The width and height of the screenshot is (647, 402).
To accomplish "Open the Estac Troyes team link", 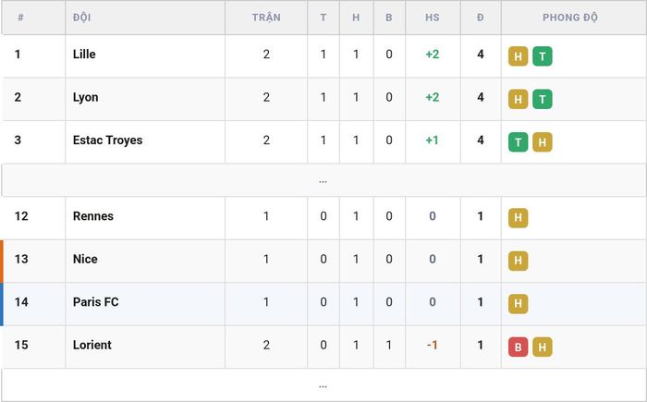I will 108,140.
